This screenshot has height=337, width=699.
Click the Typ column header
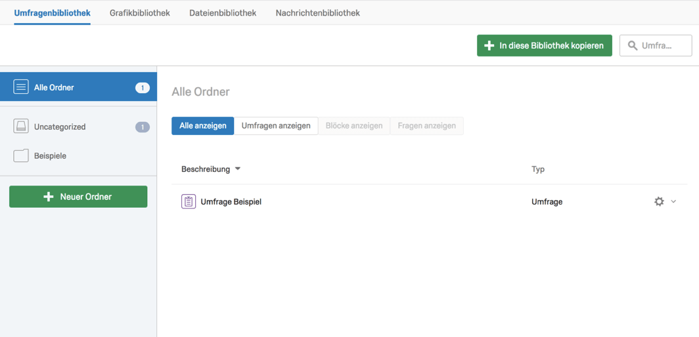[538, 169]
